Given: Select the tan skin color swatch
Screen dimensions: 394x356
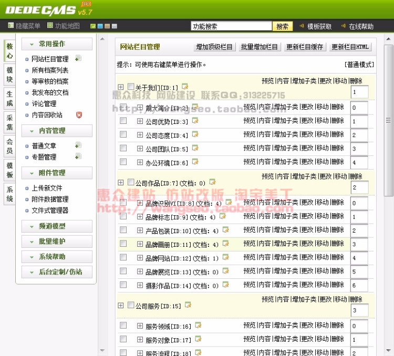Looking at the screenshot, I should [107, 26].
